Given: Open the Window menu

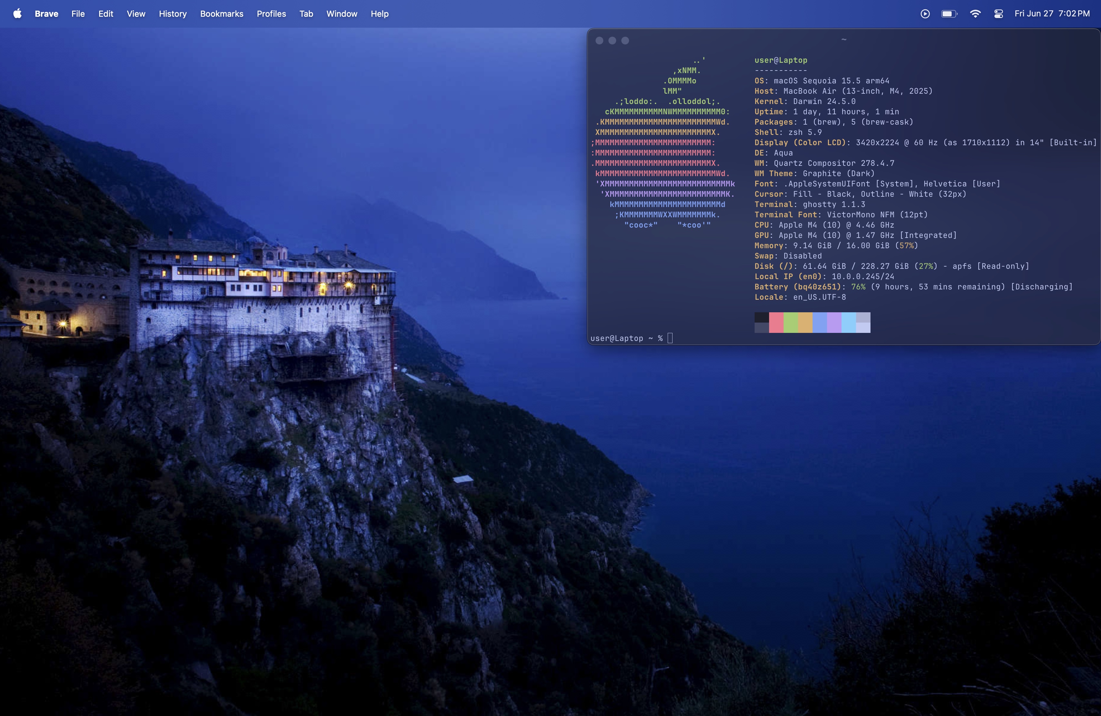Looking at the screenshot, I should (341, 14).
